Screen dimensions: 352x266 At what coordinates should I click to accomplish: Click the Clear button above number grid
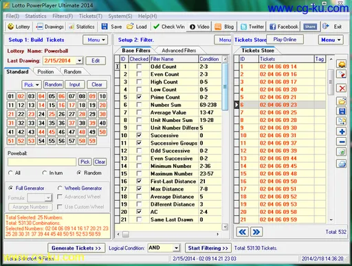pyautogui.click(x=97, y=85)
